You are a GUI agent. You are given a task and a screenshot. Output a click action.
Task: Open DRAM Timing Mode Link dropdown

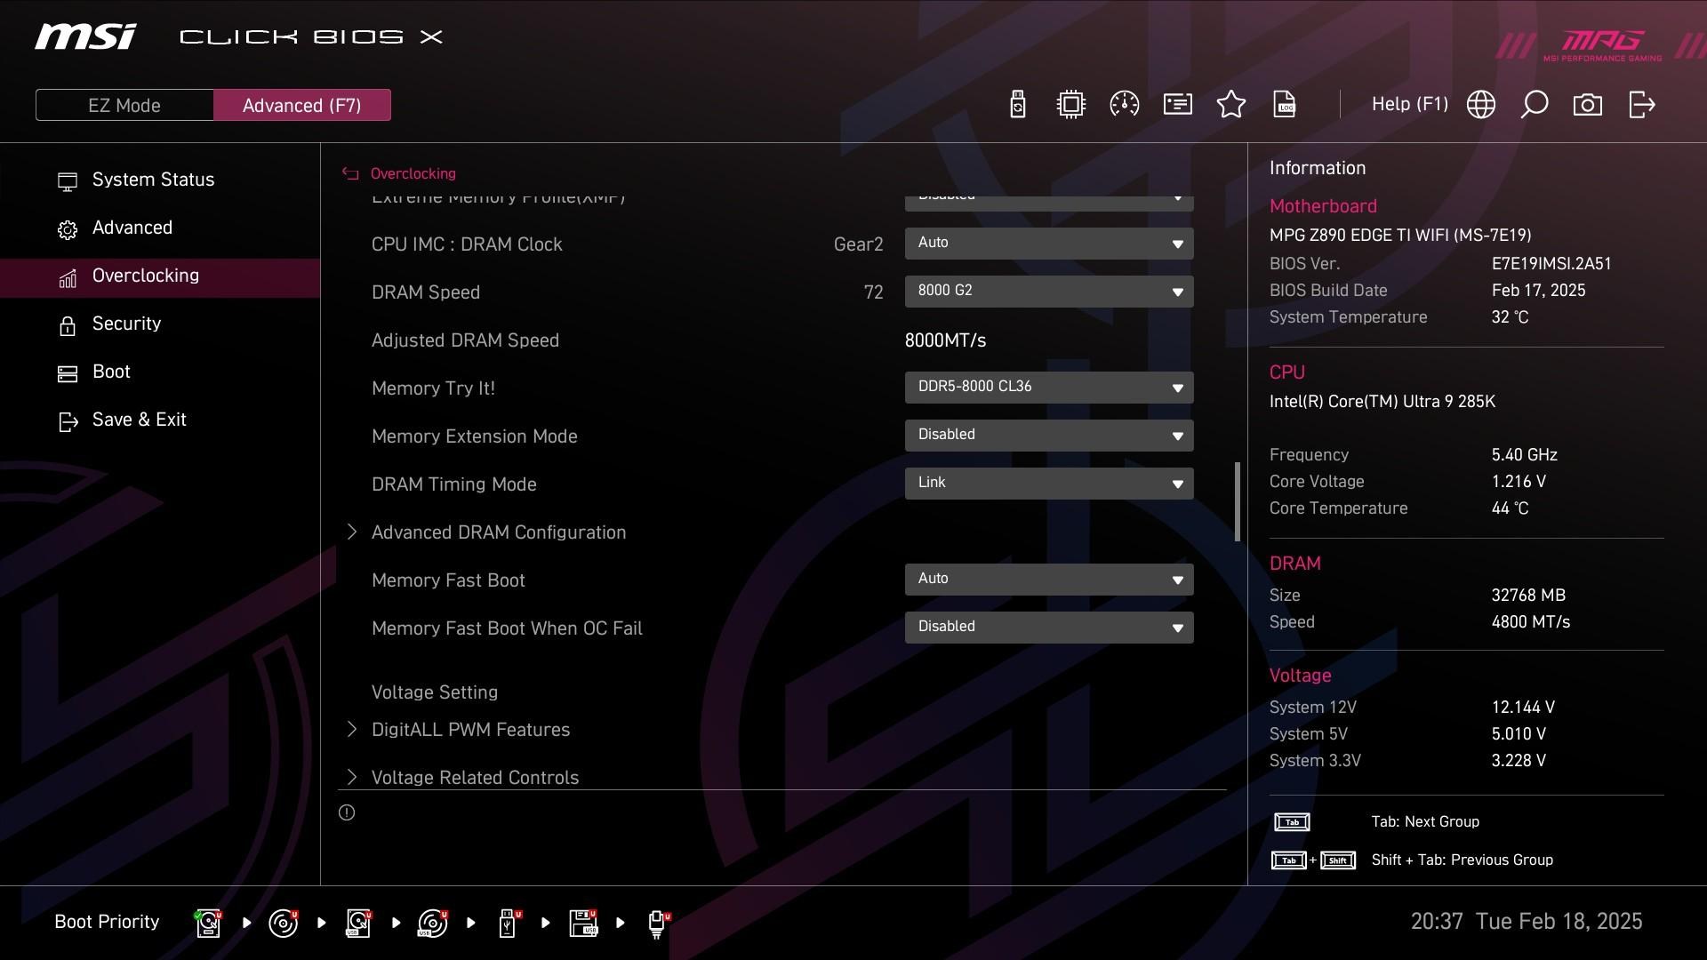pyautogui.click(x=1049, y=483)
